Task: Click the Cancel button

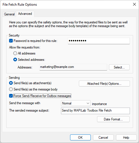Action: [x=103, y=138]
